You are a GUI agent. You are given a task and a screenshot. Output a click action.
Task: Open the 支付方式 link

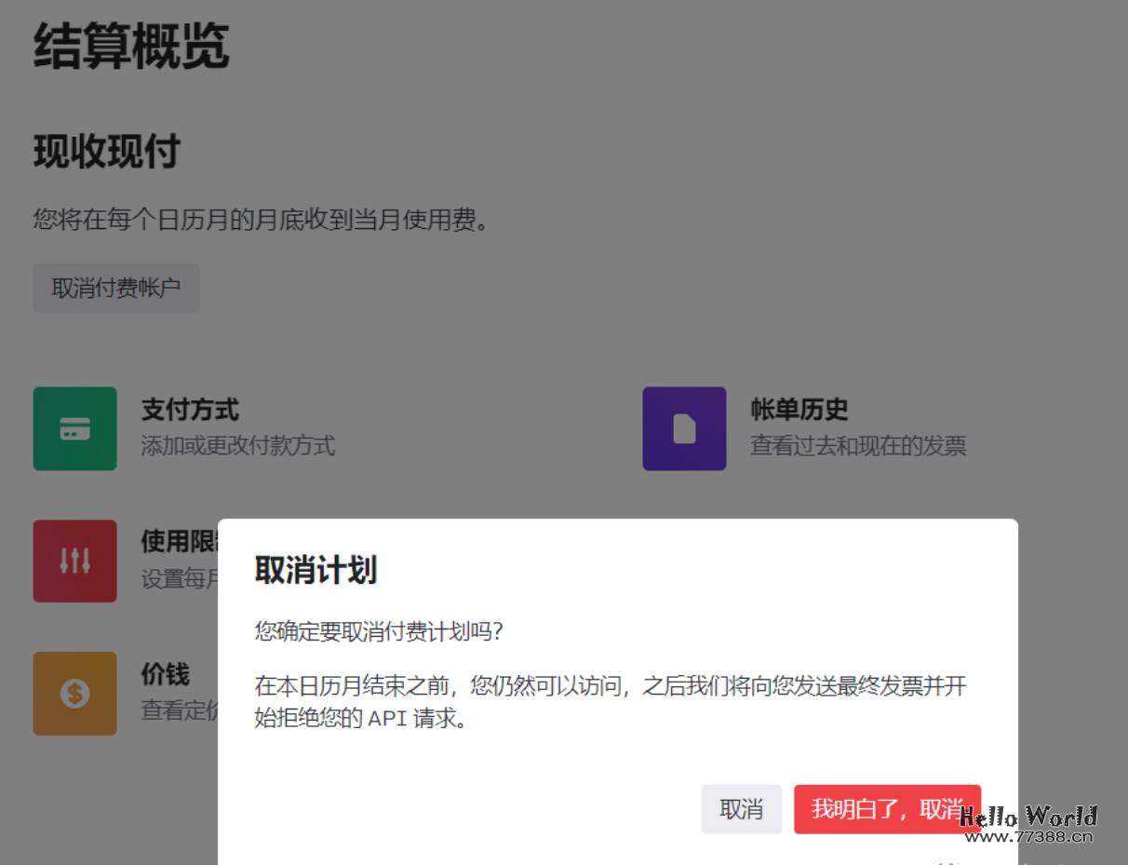pyautogui.click(x=190, y=410)
